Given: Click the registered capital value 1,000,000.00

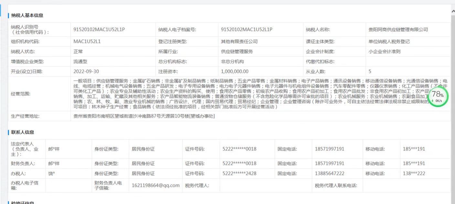Looking at the screenshot, I should tap(235, 71).
